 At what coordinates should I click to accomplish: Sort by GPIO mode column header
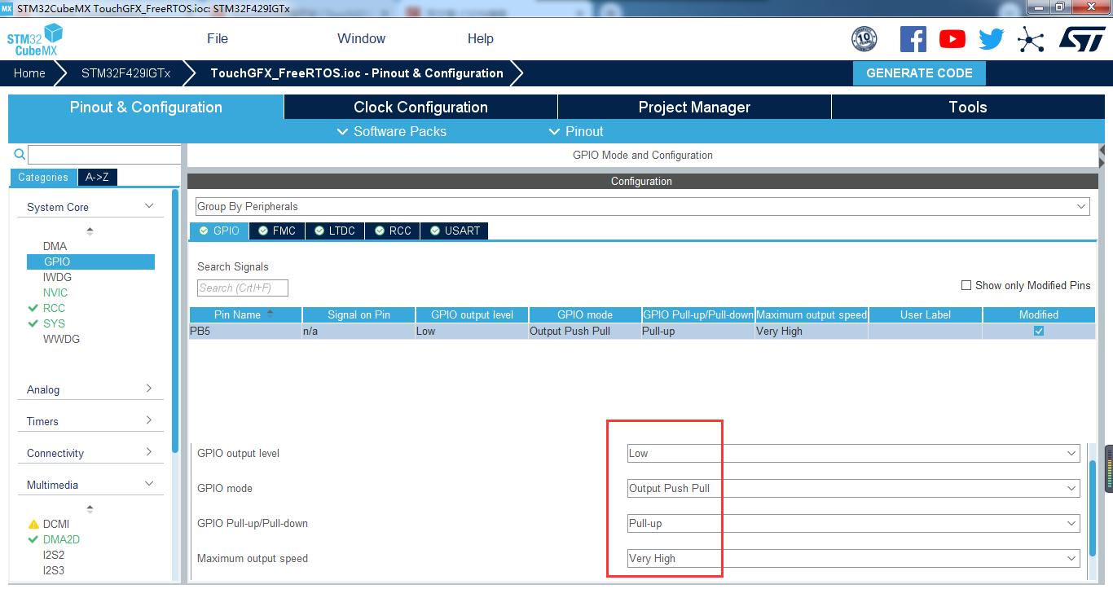click(584, 314)
